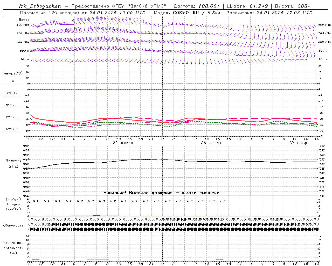Click the (км) unit label
The width and height of the screenshot is (332, 266).
click(13, 253)
